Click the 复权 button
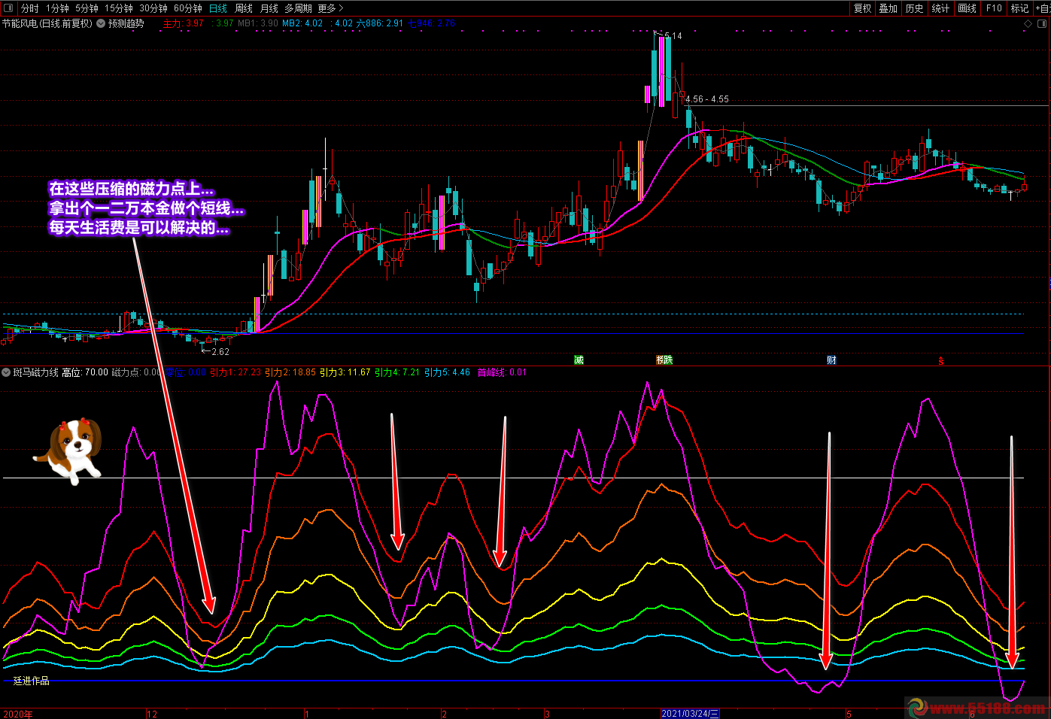Viewport: 1051px width, 719px height. tap(862, 8)
